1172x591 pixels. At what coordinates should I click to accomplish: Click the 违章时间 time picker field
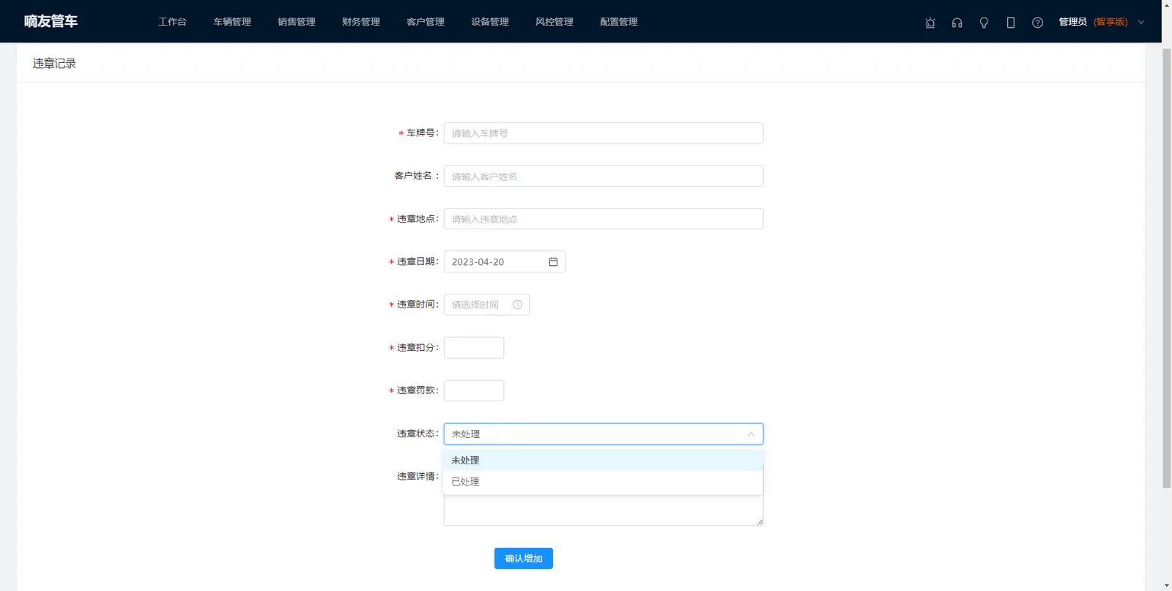coord(486,305)
